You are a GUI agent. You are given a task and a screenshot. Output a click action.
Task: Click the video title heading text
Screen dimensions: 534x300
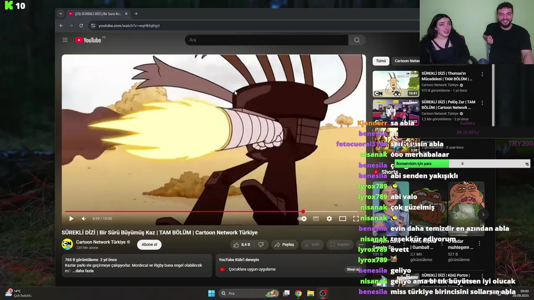click(x=159, y=232)
